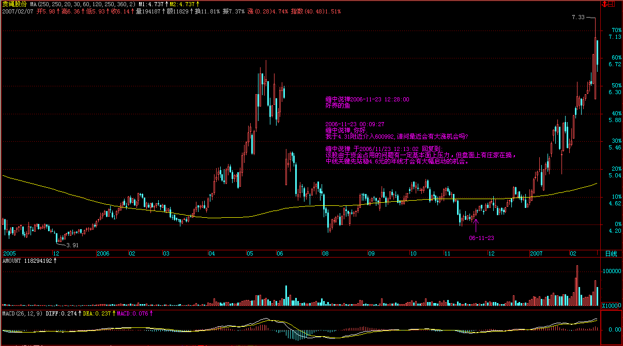Click the window layout split icon
Screen dimensions: 623x346
tap(612, 4)
